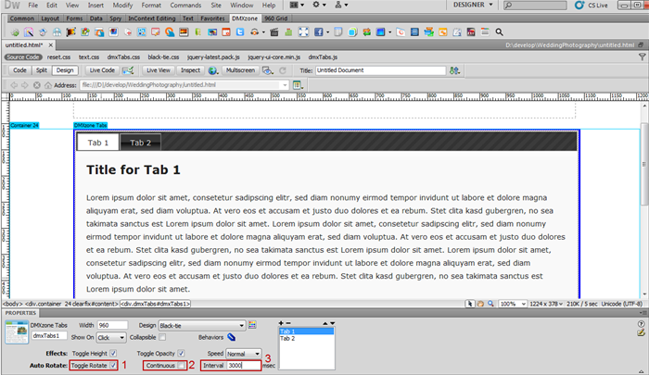Select the Zoom tool in status bar
This screenshot has width=649, height=375.
point(491,304)
